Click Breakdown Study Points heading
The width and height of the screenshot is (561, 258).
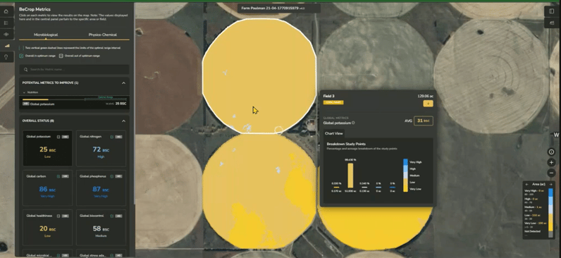tap(346, 145)
